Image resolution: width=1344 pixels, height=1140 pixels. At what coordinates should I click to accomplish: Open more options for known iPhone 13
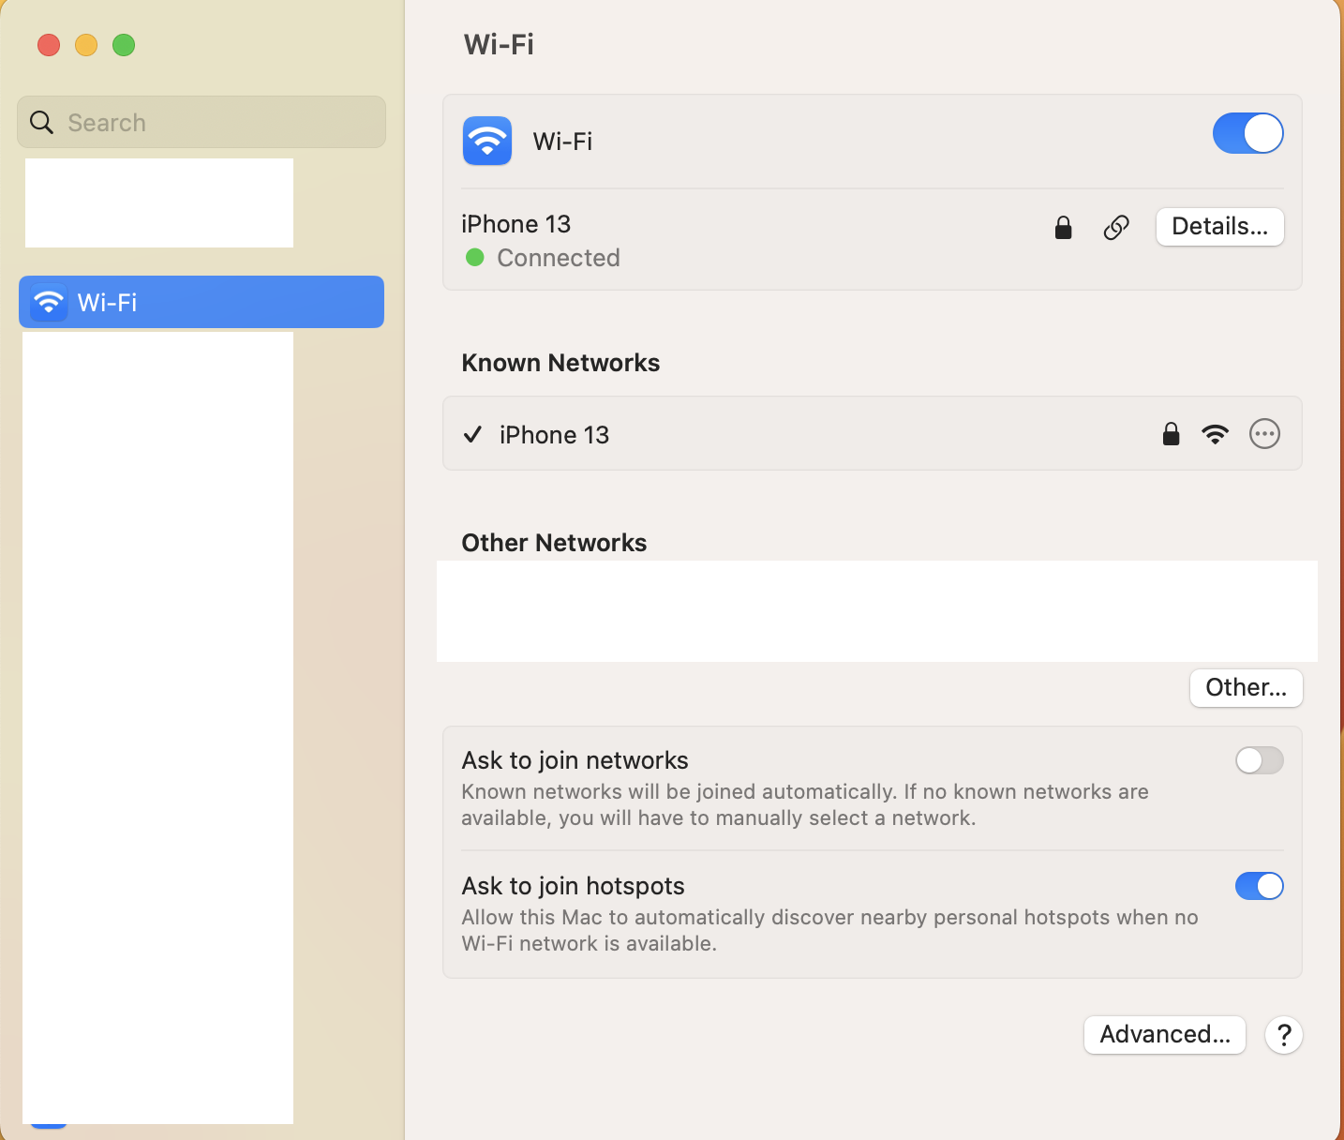(x=1264, y=434)
